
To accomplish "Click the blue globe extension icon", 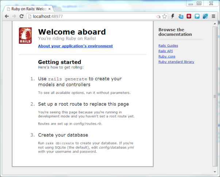I will click(x=205, y=16).
